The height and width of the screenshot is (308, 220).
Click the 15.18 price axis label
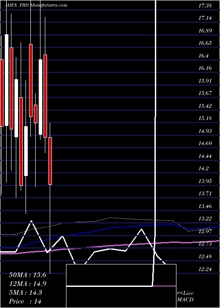pos(205,118)
